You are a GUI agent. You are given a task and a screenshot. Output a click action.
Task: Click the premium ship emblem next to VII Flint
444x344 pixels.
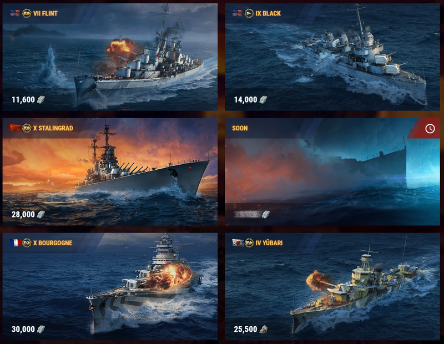(x=27, y=13)
